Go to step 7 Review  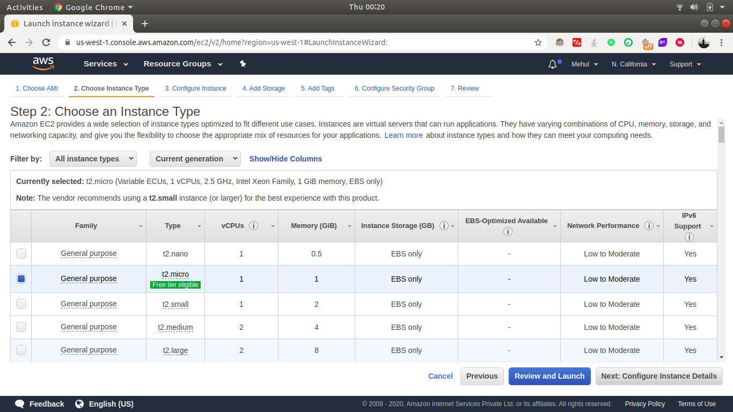(x=465, y=89)
